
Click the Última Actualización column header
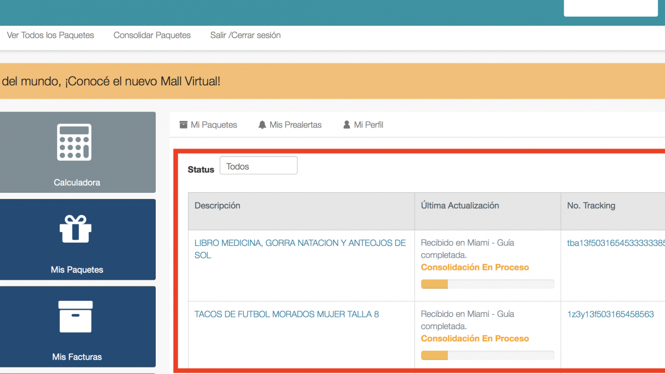[x=459, y=206]
